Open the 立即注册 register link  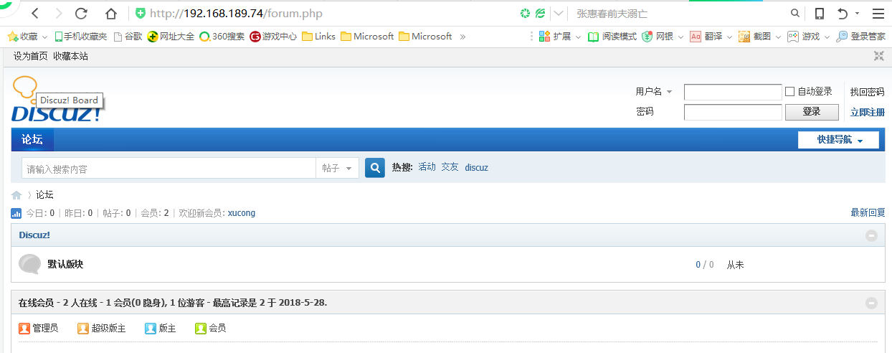(867, 112)
